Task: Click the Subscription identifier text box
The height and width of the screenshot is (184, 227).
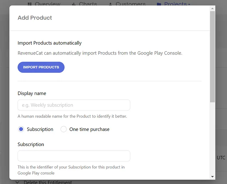Action: pyautogui.click(x=74, y=156)
